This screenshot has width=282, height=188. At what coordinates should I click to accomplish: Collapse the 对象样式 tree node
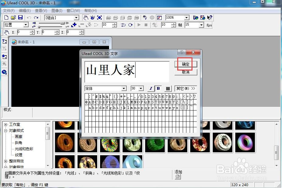coord(5,131)
